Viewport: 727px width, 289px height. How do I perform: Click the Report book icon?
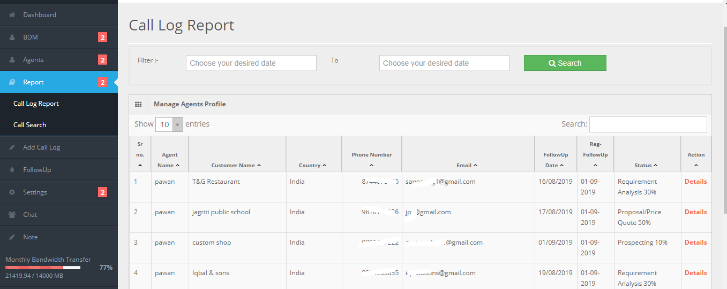click(12, 82)
